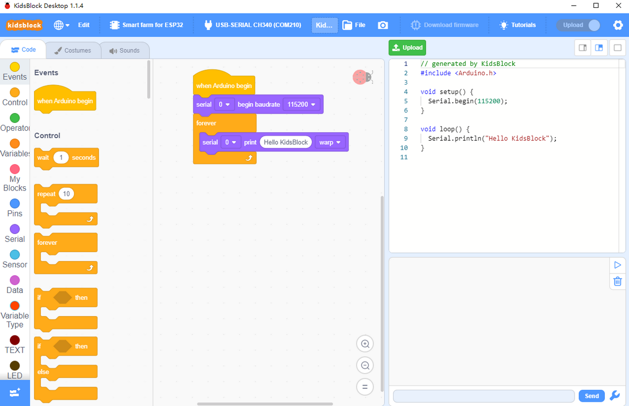Zoom out the workspace
The width and height of the screenshot is (629, 406).
[365, 365]
